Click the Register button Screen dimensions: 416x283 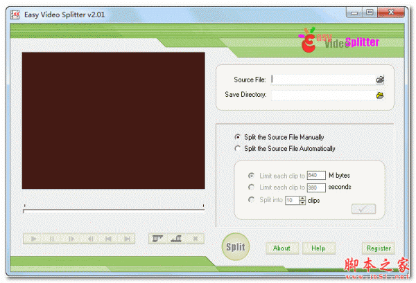[x=379, y=248]
